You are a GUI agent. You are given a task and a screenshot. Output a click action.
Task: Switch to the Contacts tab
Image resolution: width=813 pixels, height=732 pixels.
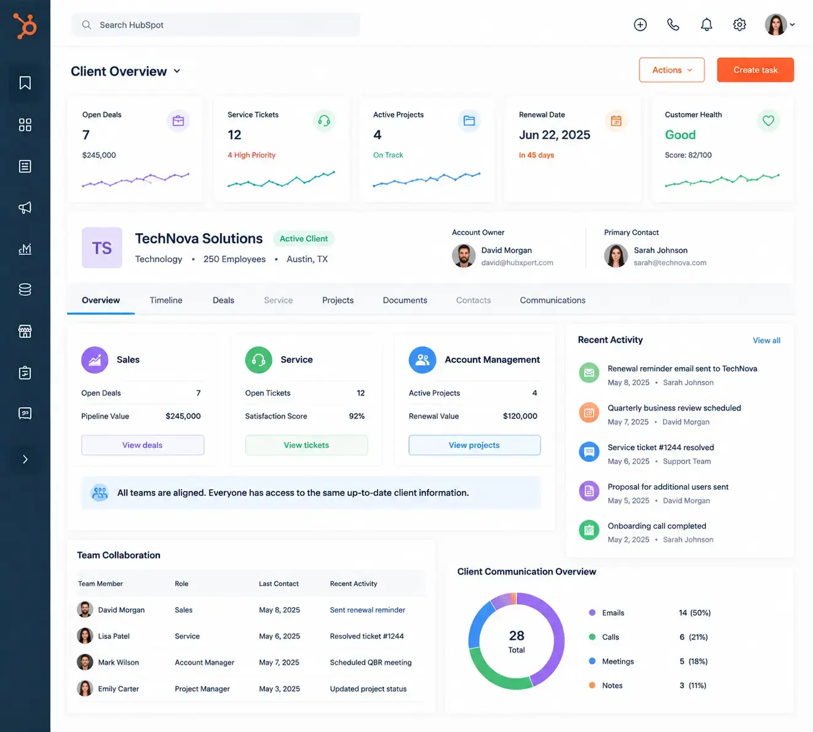(x=474, y=300)
